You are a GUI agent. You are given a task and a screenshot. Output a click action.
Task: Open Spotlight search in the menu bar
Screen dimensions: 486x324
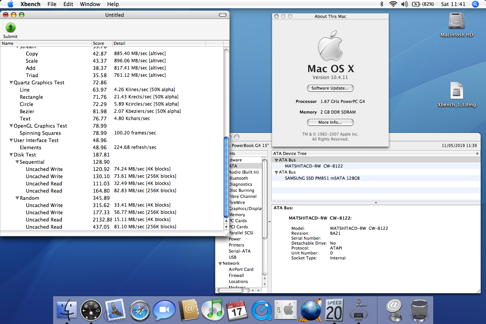point(475,4)
